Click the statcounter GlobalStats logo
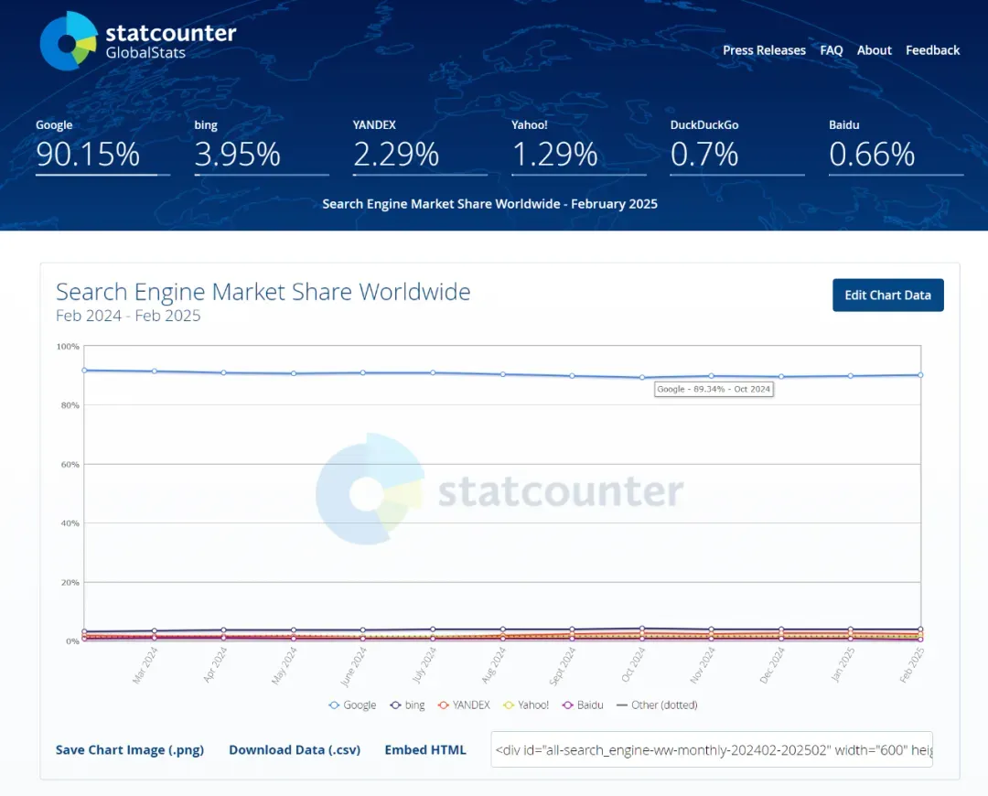The width and height of the screenshot is (988, 796). (137, 41)
